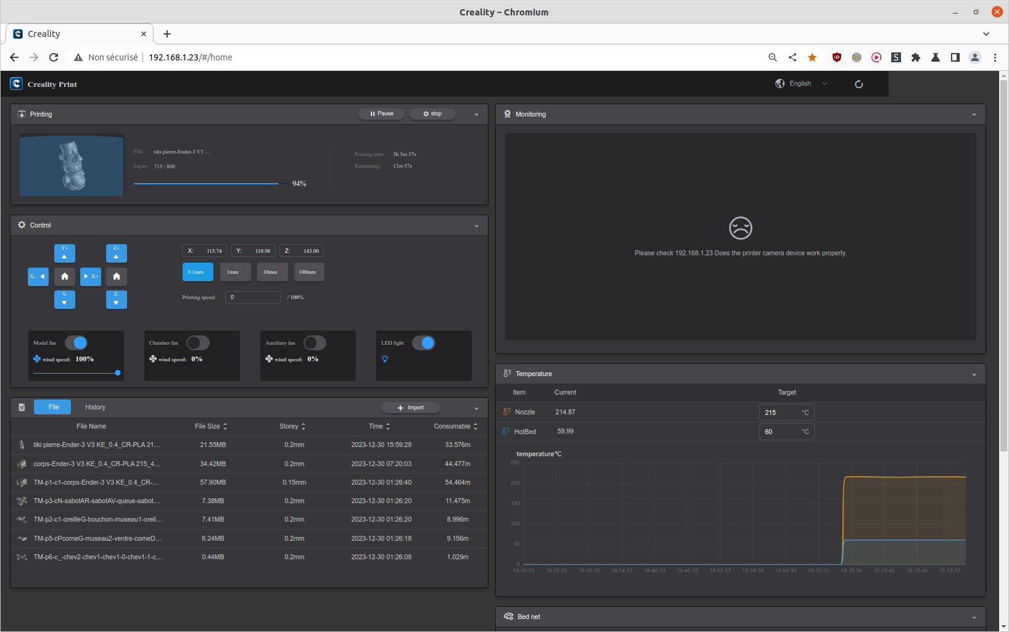Click the Nozzle temperature icon
This screenshot has width=1009, height=632.
coord(507,412)
